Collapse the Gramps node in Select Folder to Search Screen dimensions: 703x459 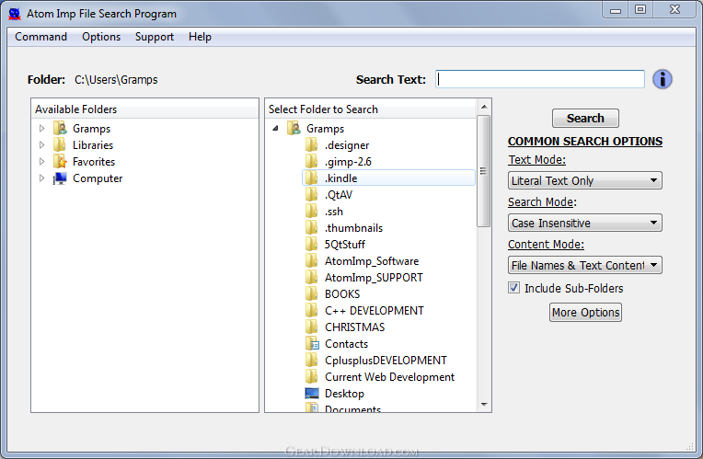click(x=275, y=129)
